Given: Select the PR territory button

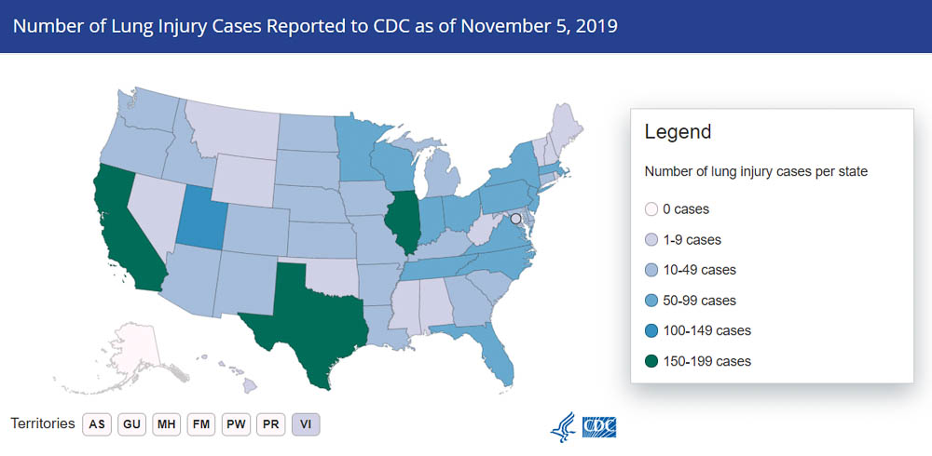Looking at the screenshot, I should (x=270, y=423).
